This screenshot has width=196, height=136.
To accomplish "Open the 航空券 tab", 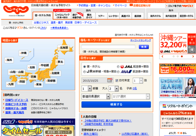I will 138,16.
